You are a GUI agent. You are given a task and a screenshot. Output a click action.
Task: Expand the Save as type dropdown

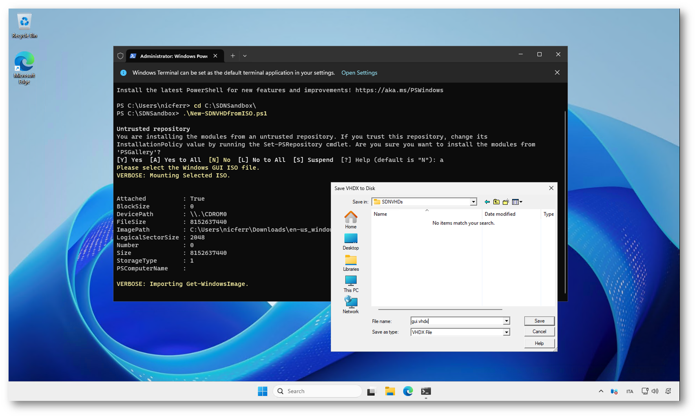[x=506, y=332]
